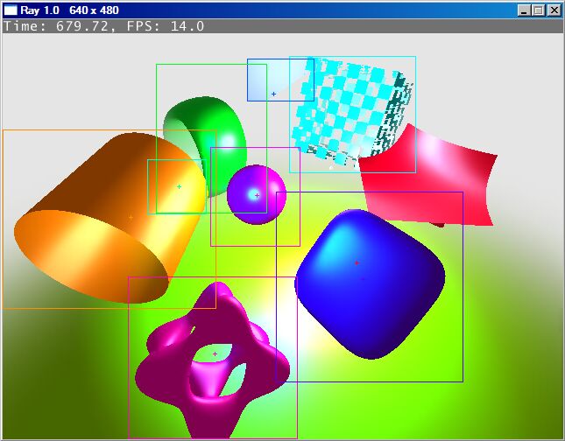The width and height of the screenshot is (565, 441).
Task: Click the green cross marker in small green box
Action: 180,186
